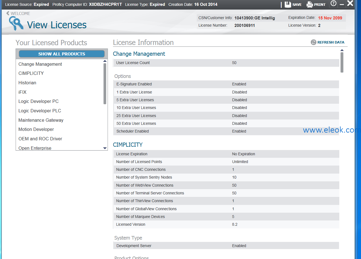Viewport: 361px width, 259px height.
Task: Click the License Expiration row
Action: point(226,154)
